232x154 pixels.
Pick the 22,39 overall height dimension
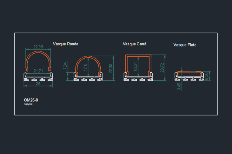point(110,68)
